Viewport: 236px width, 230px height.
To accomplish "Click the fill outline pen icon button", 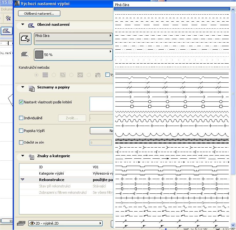I will (x=25, y=39).
